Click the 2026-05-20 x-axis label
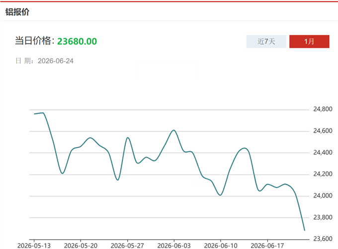Screen dimensions: 338x249 81,246
